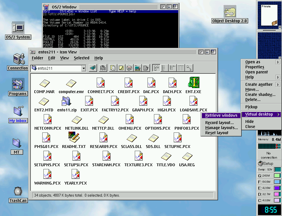Select the YEARLY.PCX image icon
Screen dimensions: 282x216
point(76,174)
